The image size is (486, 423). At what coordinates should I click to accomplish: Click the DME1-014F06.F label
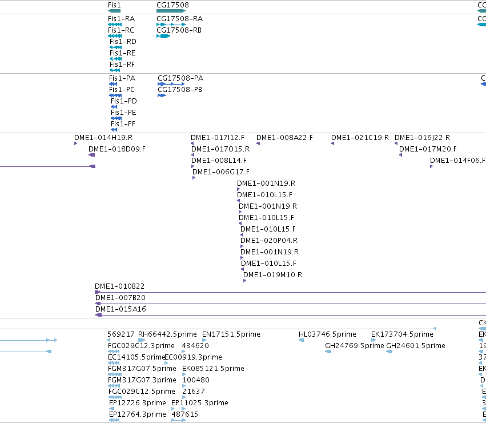point(457,161)
